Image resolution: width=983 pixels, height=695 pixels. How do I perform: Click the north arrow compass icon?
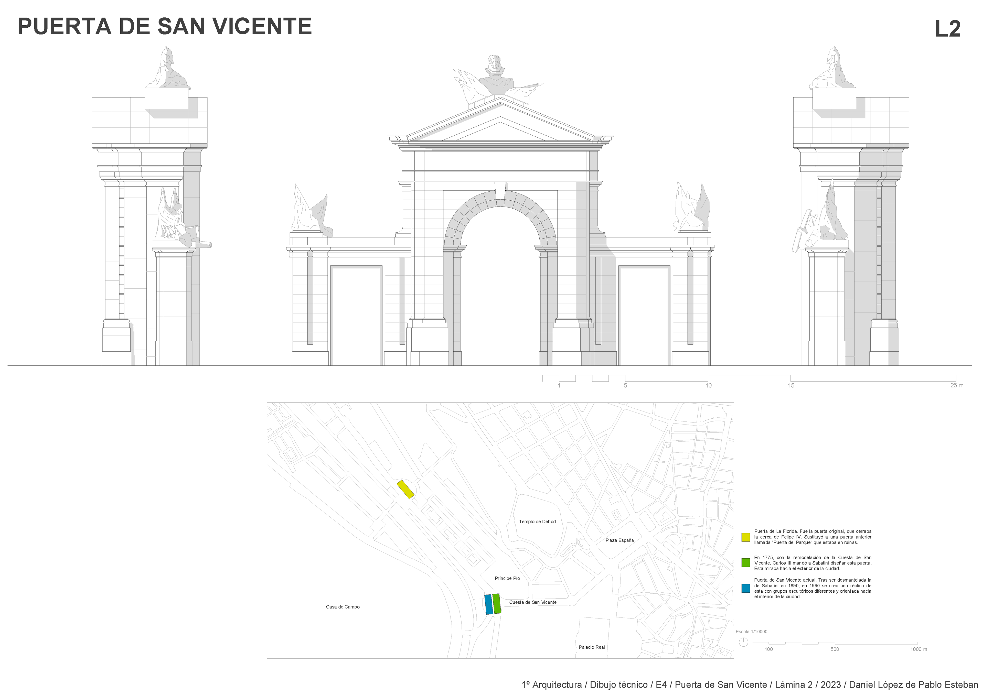click(744, 642)
